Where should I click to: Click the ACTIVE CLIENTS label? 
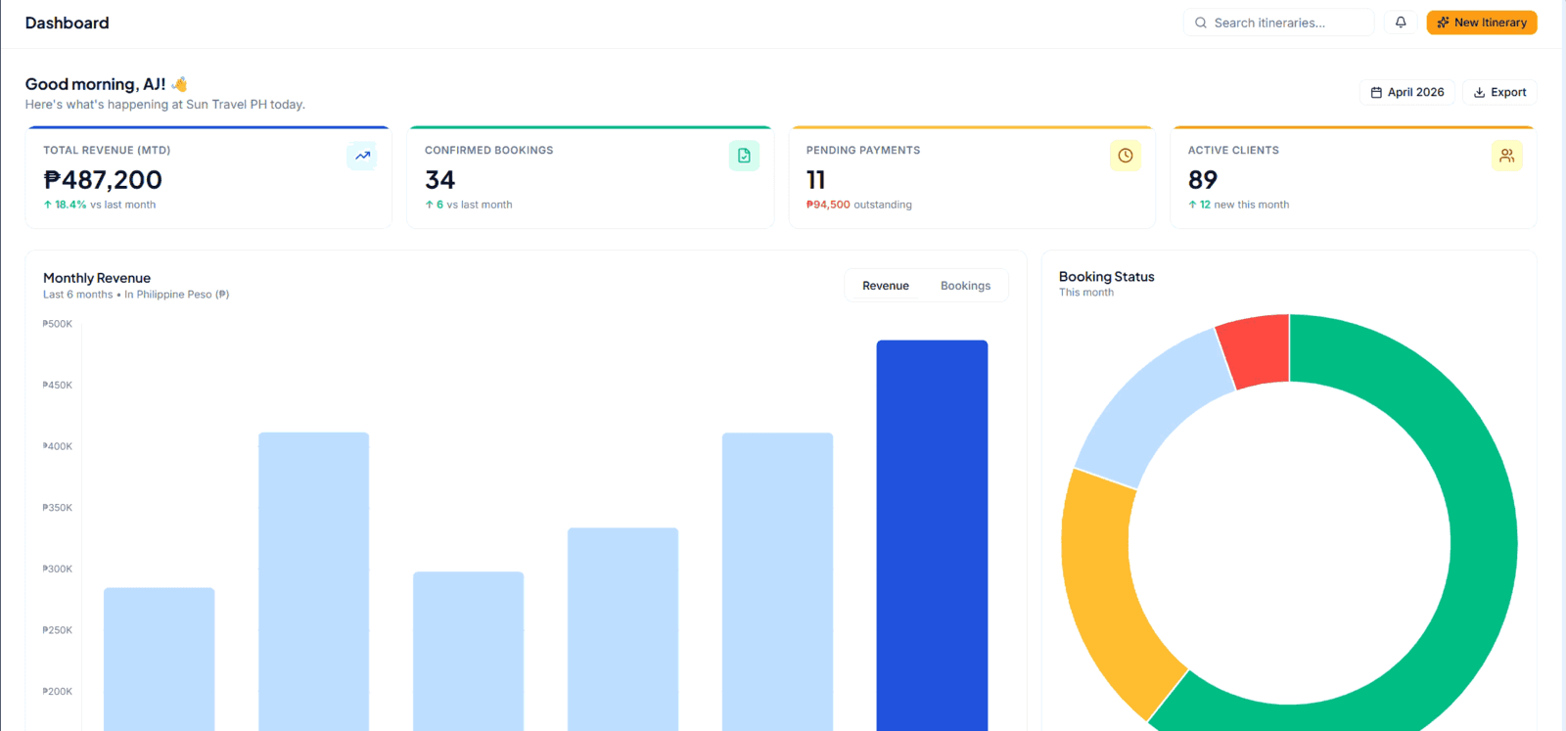coord(1233,150)
